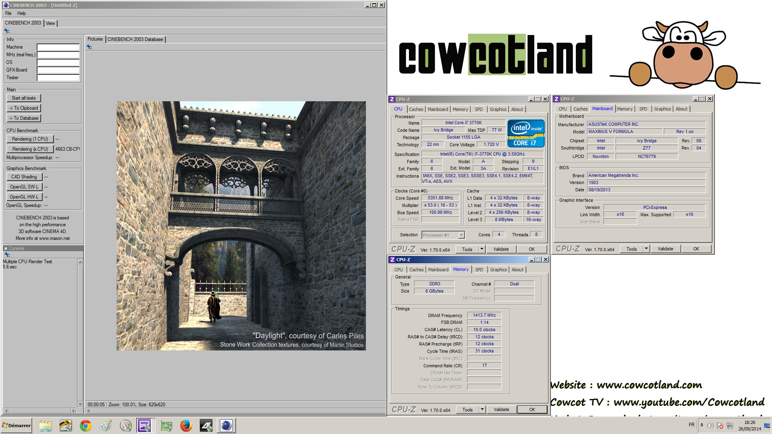Open the Tools dropdown arrow in the Mainboard CPU-Z window

pyautogui.click(x=646, y=249)
